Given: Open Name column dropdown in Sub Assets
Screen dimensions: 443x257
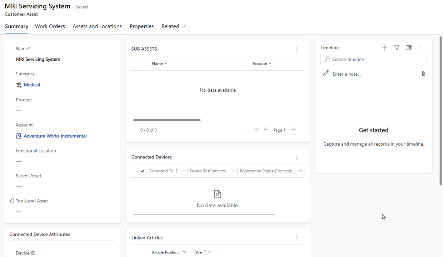Looking at the screenshot, I should click(165, 63).
